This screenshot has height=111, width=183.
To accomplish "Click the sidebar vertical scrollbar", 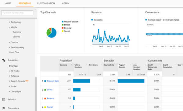I will [36, 94].
